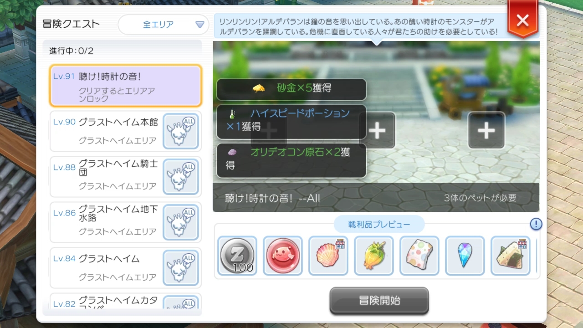Add a pet in the middle plus slot
This screenshot has width=583, height=328.
coord(377,130)
